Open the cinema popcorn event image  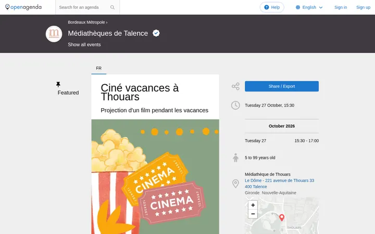155,177
